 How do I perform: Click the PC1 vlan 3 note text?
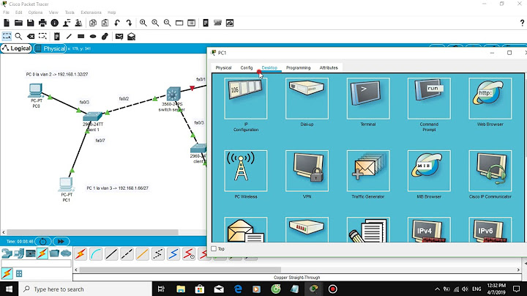pyautogui.click(x=117, y=188)
